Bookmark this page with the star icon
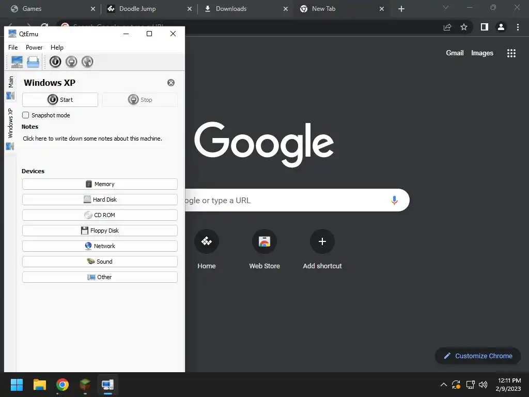 point(464,27)
